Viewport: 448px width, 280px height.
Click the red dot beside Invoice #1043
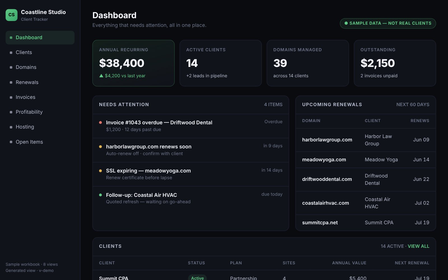[101, 123]
